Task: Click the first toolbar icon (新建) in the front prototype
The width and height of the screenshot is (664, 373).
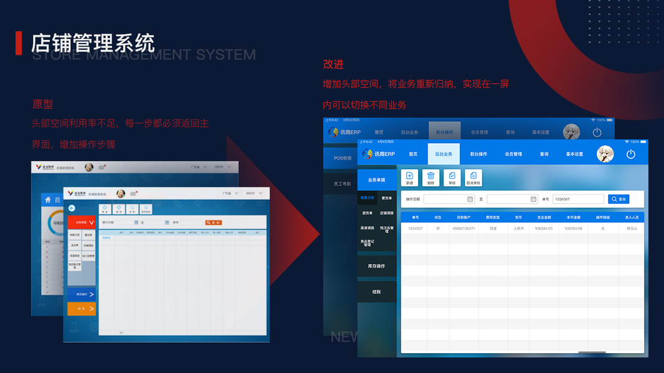Action: (105, 210)
